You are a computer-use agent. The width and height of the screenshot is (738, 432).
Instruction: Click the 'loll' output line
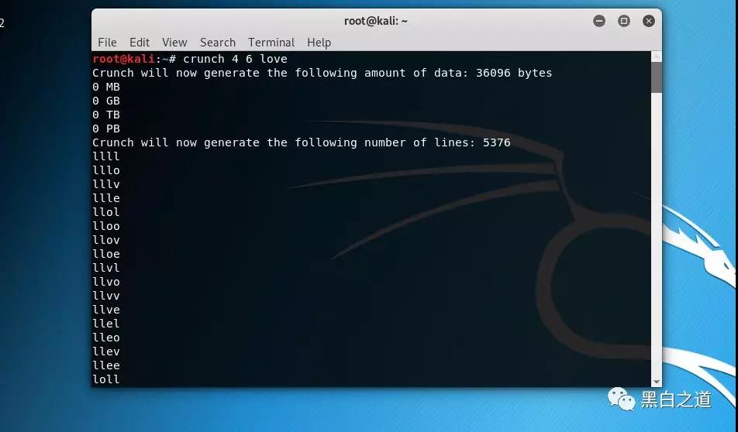coord(106,379)
